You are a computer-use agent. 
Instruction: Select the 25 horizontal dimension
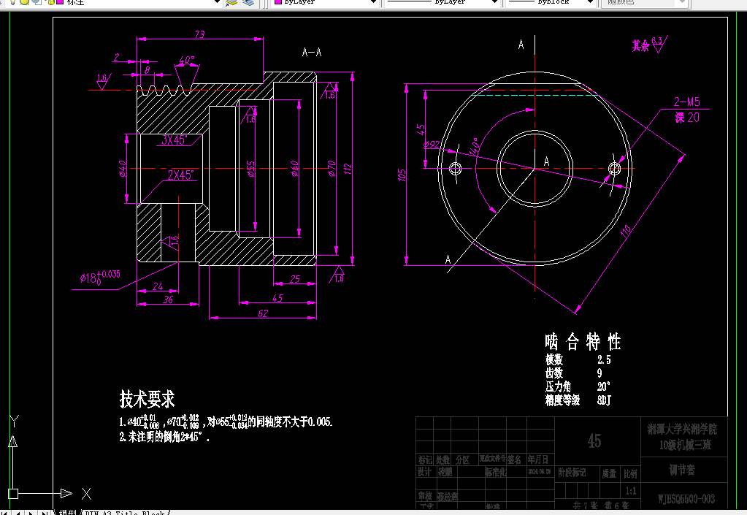point(295,279)
